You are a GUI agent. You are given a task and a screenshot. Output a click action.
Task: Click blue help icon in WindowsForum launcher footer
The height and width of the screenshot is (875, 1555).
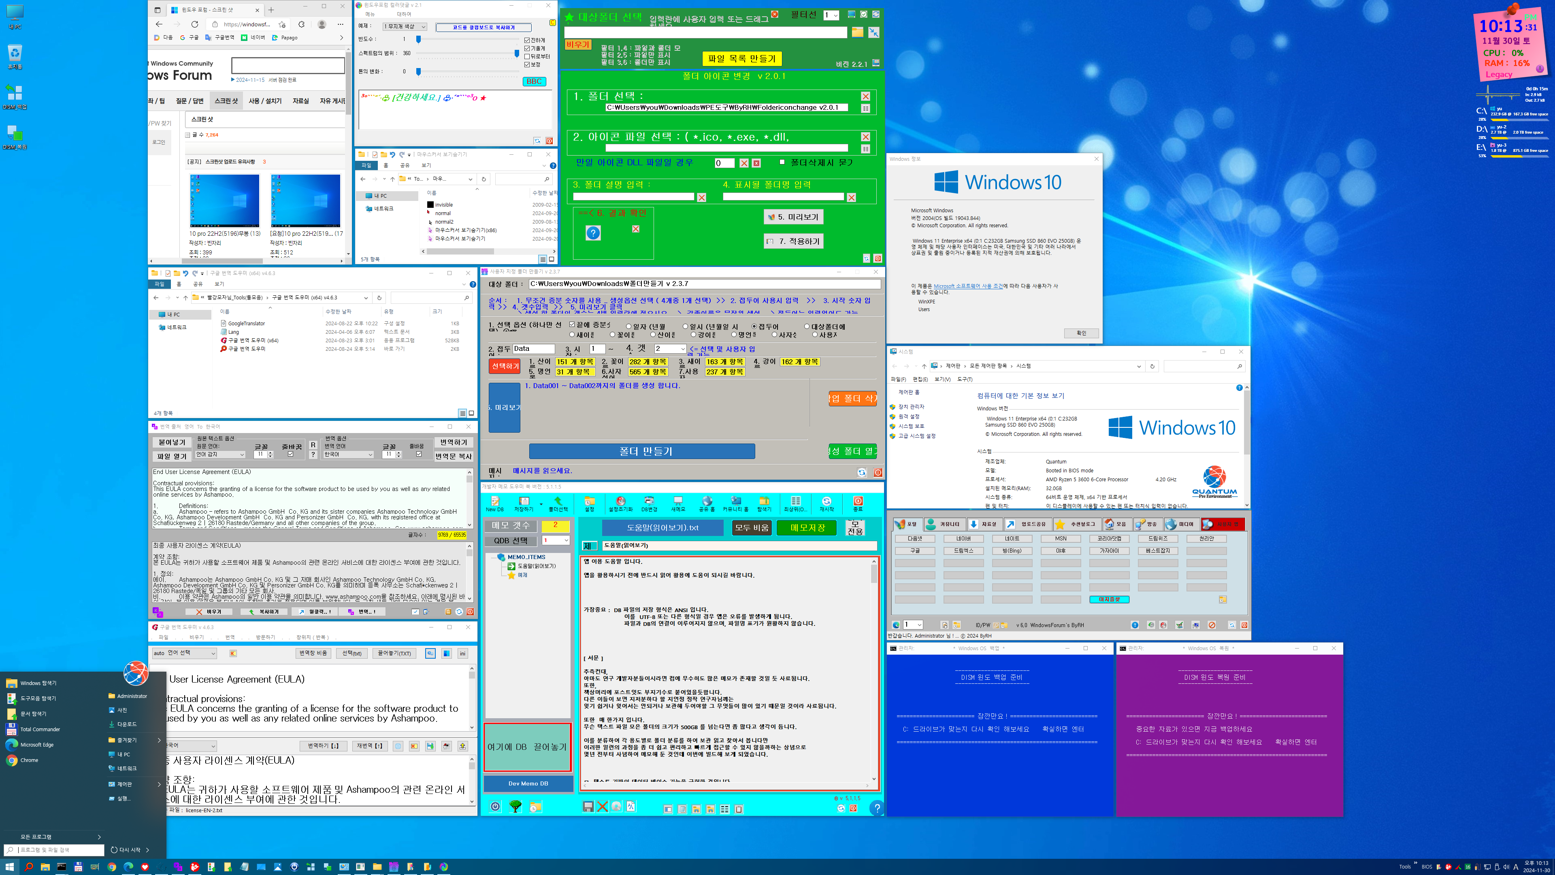click(1135, 625)
